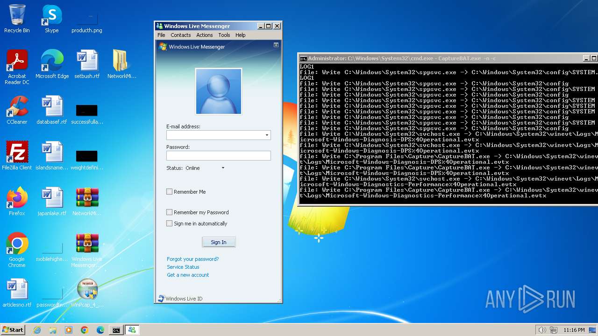Select the setbush.rtf document icon
Screen dimensions: 598x336
(87, 64)
